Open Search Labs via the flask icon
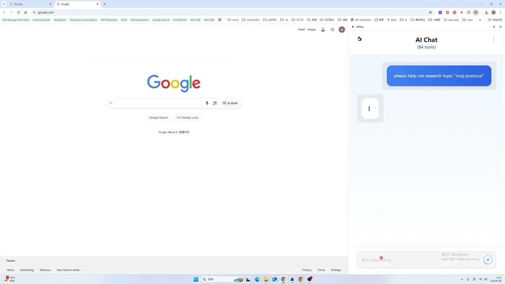 [323, 29]
